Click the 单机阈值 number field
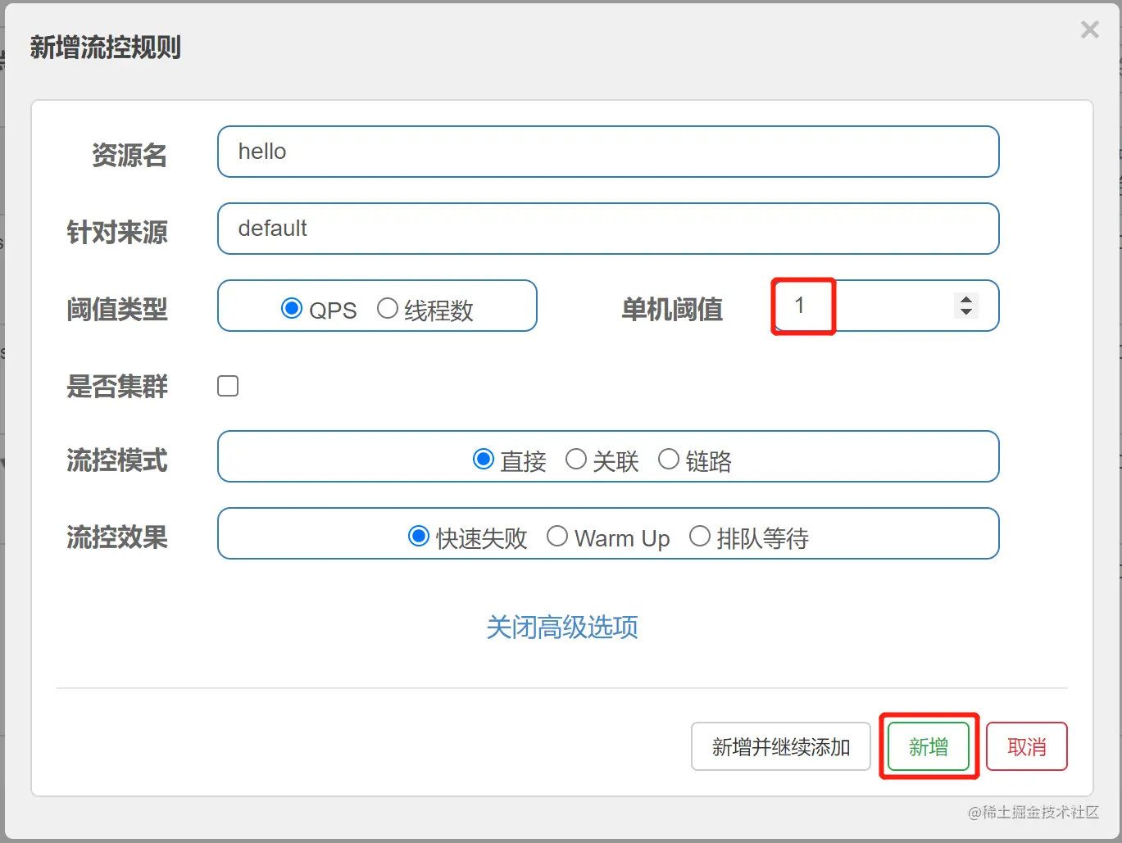 point(885,306)
